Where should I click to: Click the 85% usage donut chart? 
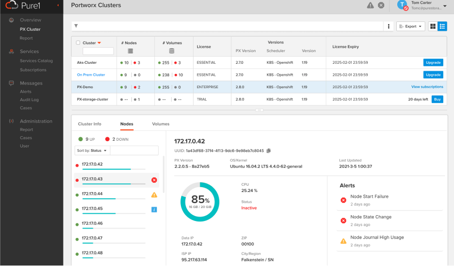[x=200, y=202]
